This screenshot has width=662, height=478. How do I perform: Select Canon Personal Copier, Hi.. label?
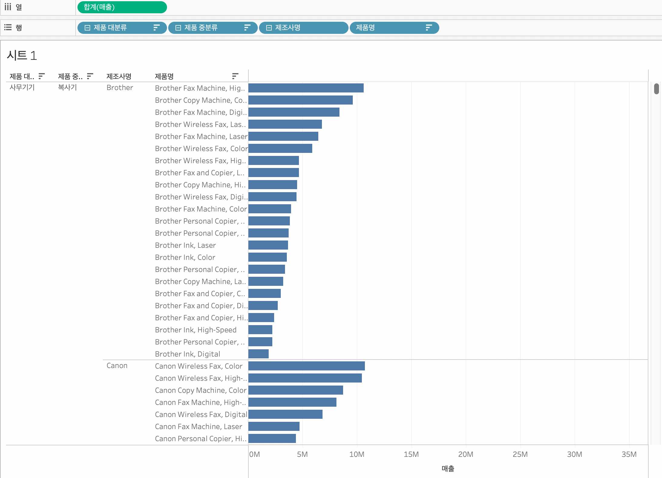click(201, 438)
